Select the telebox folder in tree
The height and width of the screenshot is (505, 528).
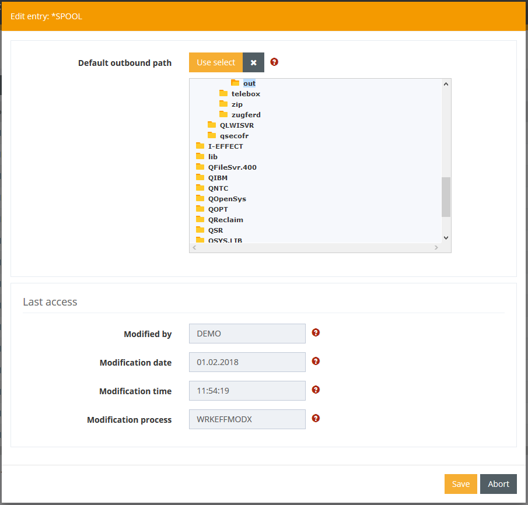pos(246,94)
